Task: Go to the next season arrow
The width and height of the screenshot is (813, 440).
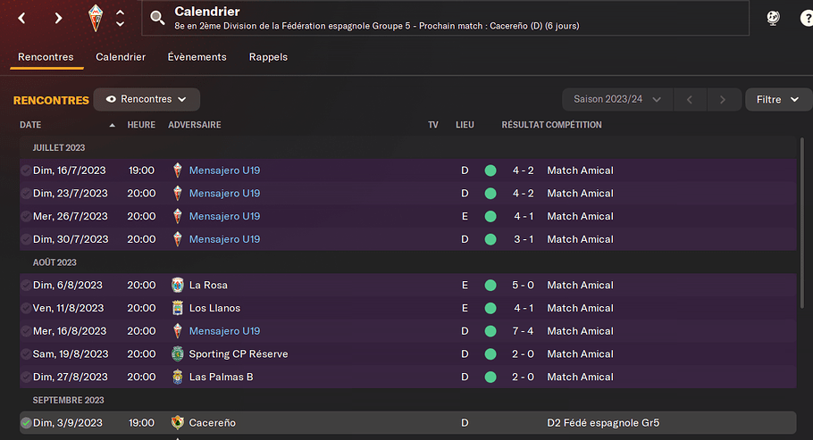Action: [x=723, y=99]
